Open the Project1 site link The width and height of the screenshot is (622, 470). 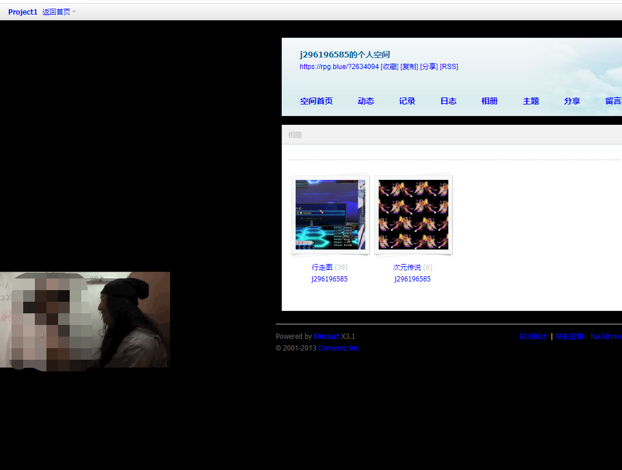coord(23,12)
